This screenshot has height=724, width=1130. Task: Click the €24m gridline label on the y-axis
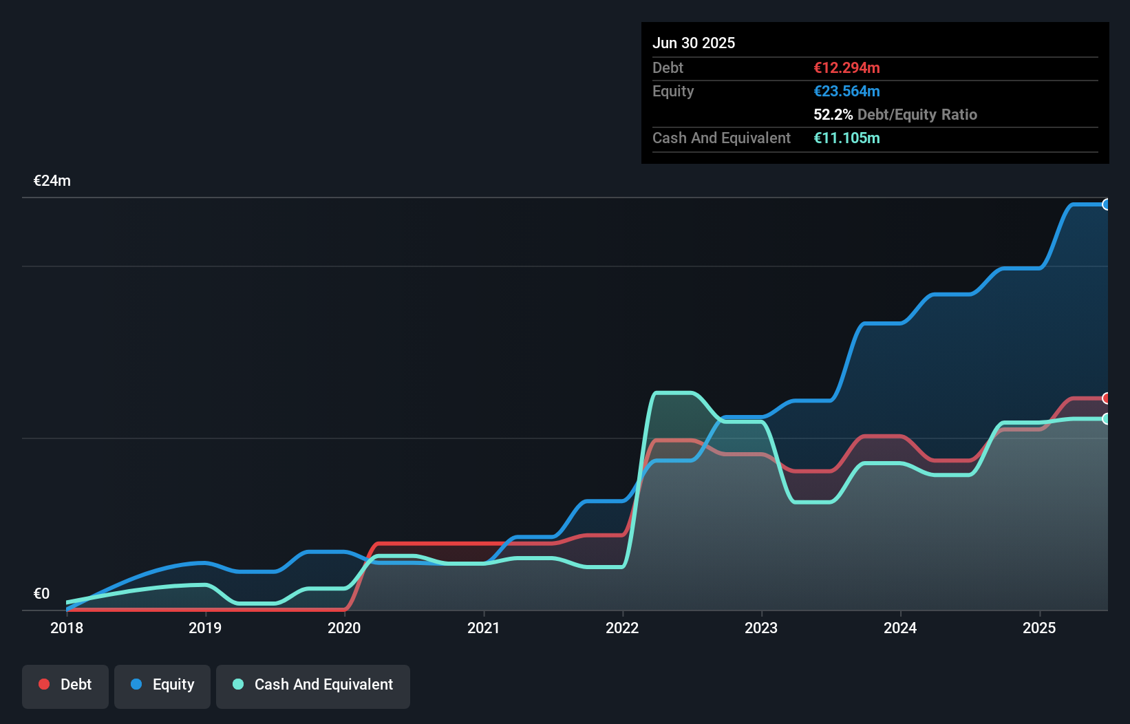pos(52,180)
